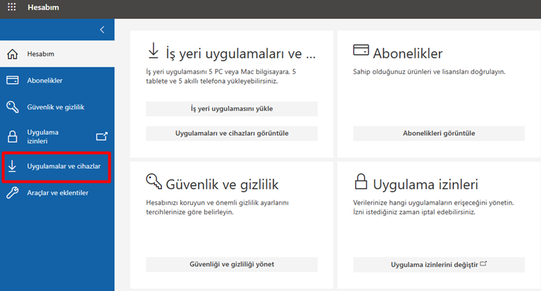Click the wrench icon beside Araçlar ve eklentiler
Viewport: 541px width, 291px height.
[13, 193]
